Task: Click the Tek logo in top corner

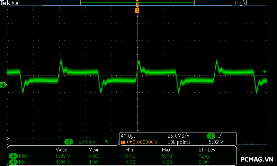Action: [x=6, y=3]
